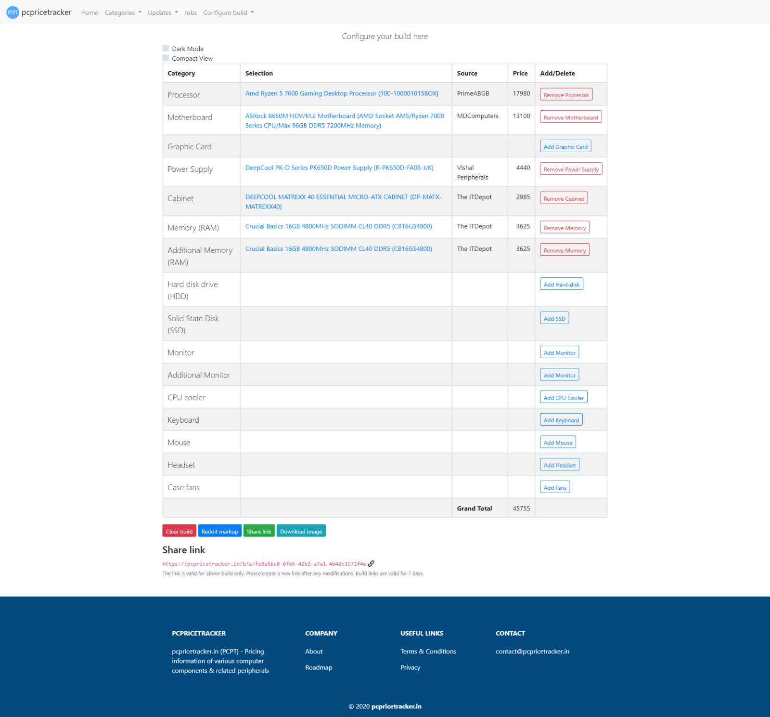Clear the entire build
The width and height of the screenshot is (770, 717).
pos(179,531)
